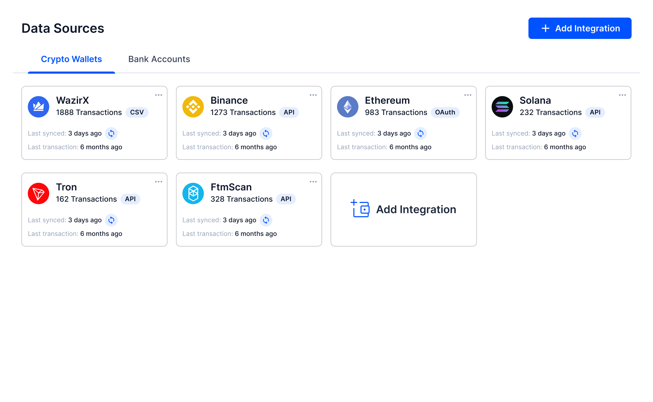
Task: Click the WazirX logo icon
Action: pos(38,107)
